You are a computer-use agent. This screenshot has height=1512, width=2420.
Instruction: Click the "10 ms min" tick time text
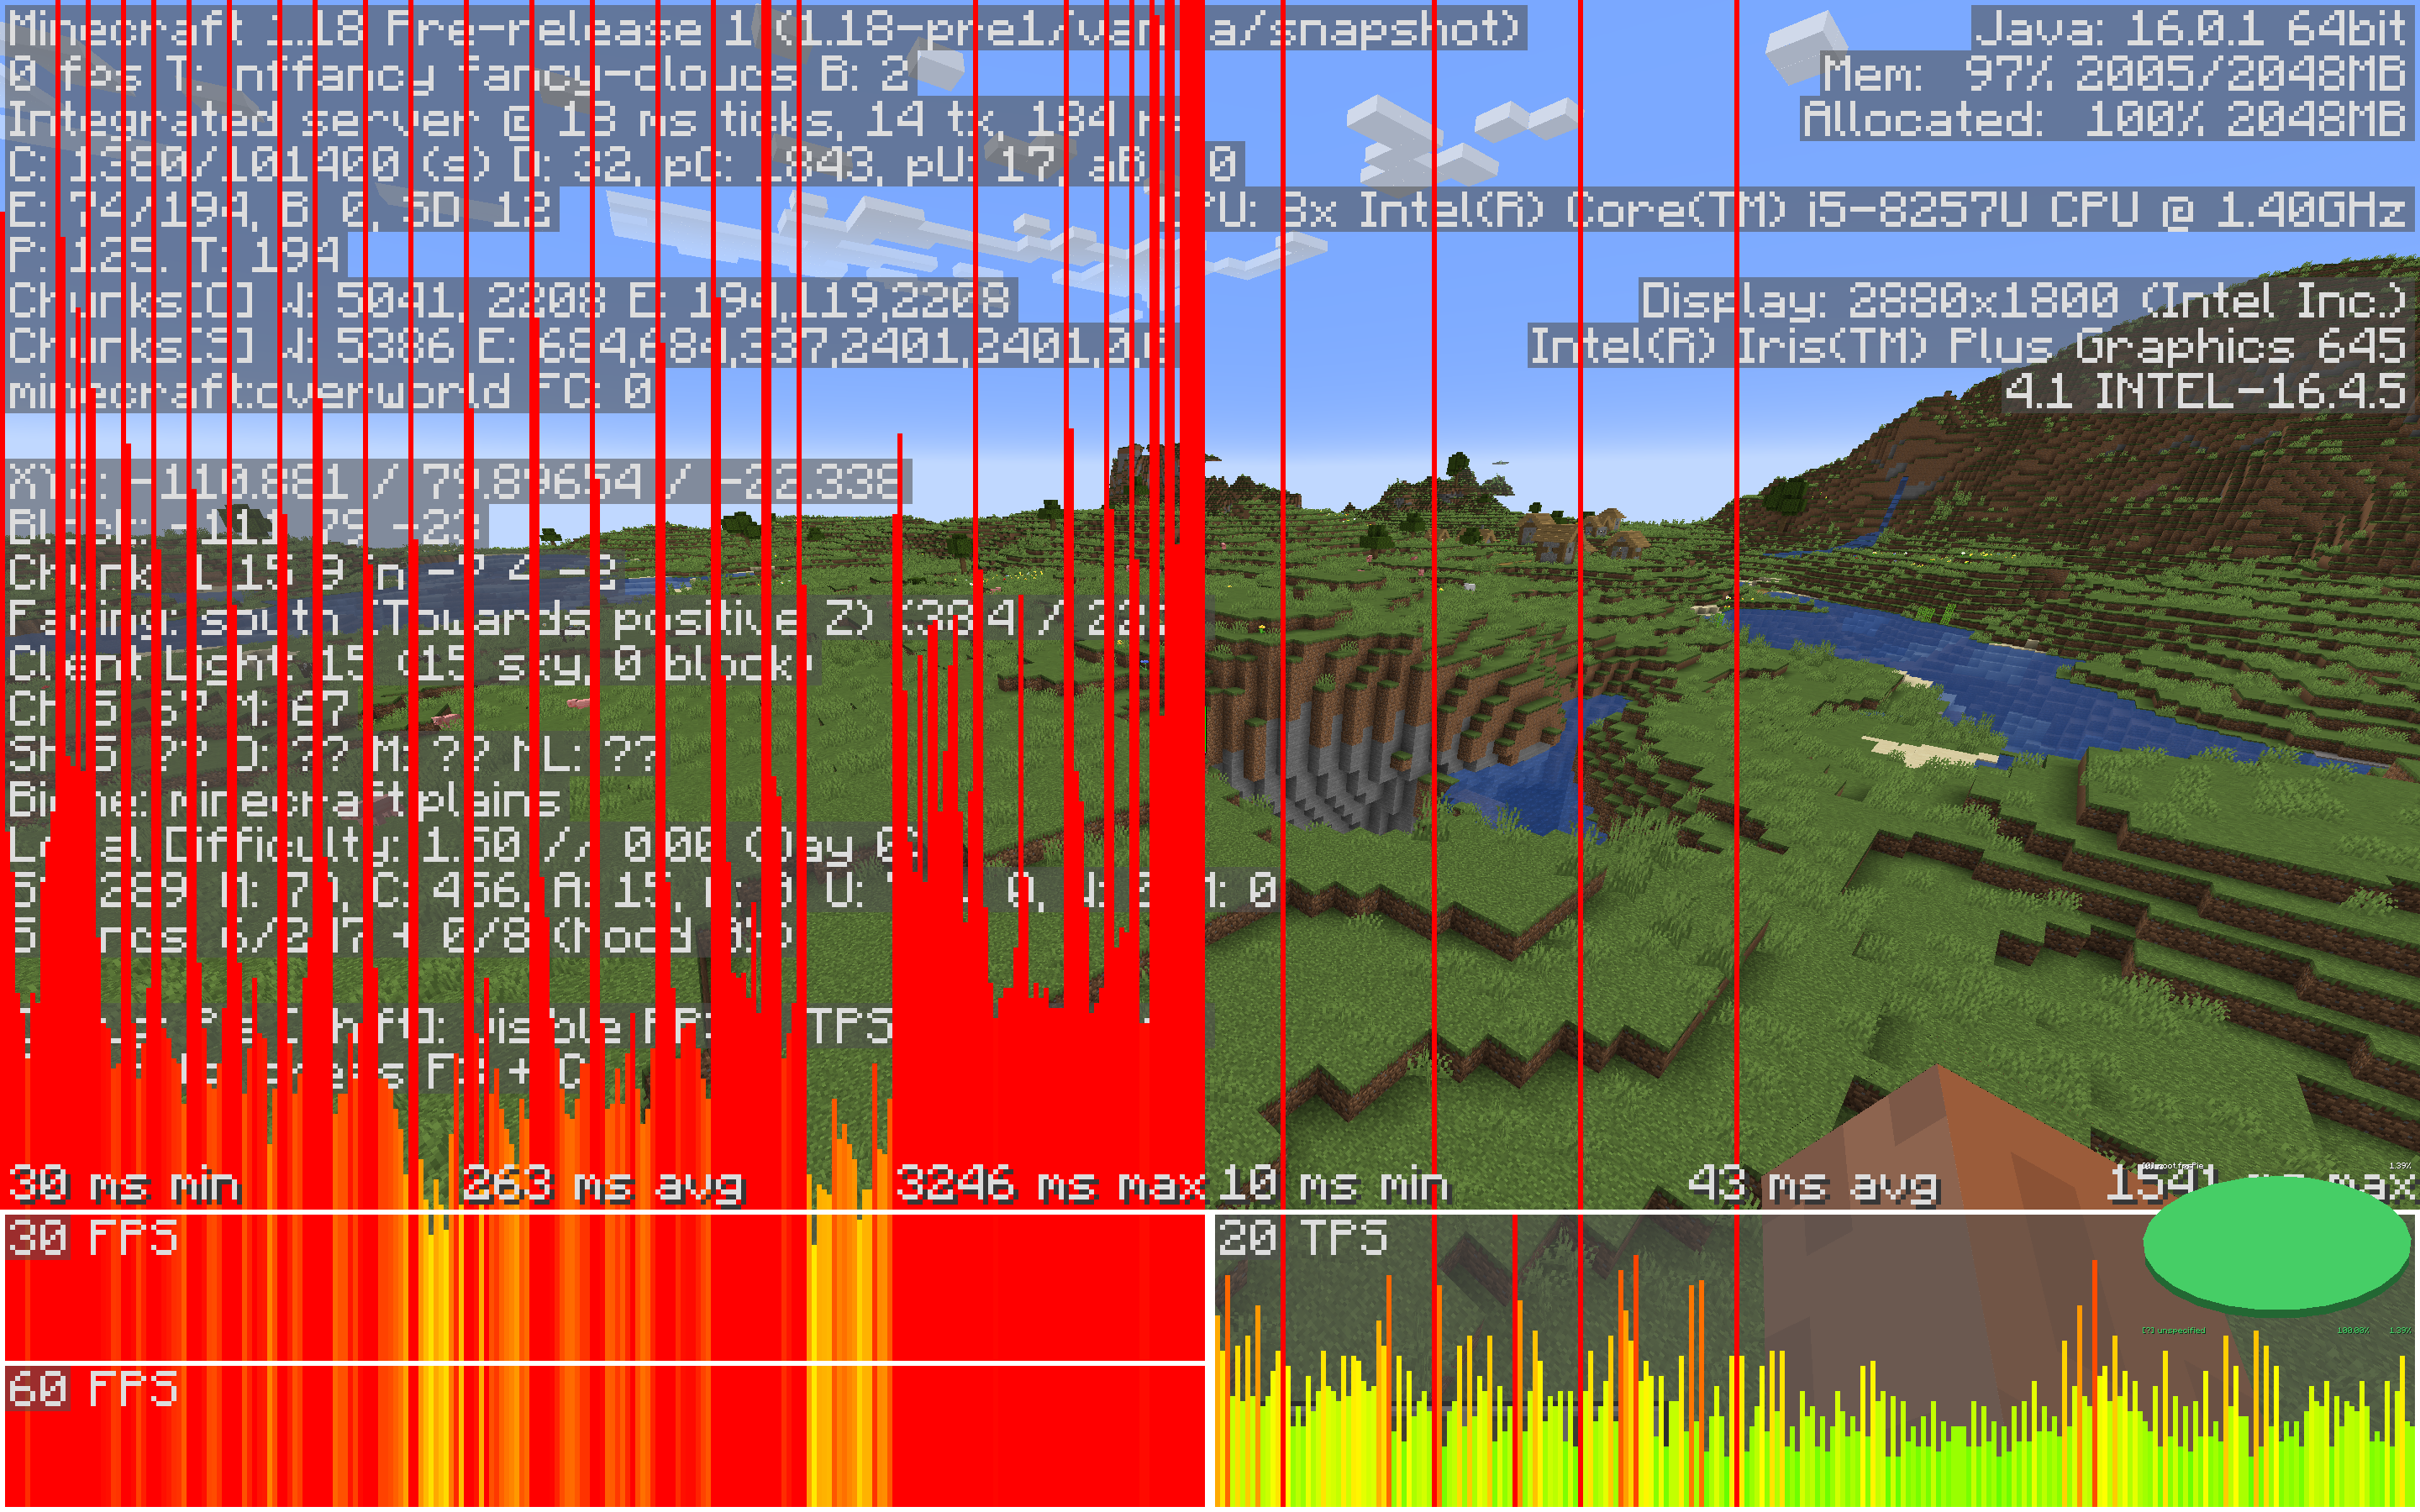[1334, 1185]
